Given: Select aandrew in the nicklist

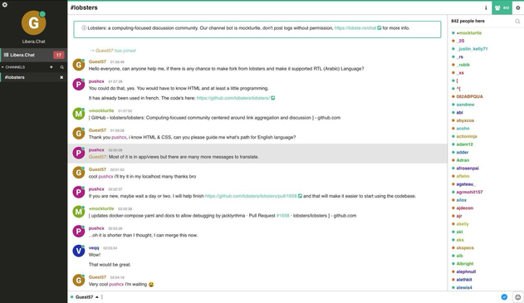Looking at the screenshot, I should [465, 105].
